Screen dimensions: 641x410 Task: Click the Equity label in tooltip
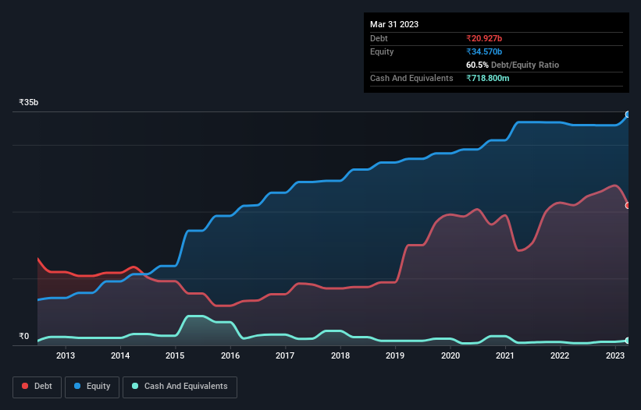tap(382, 51)
